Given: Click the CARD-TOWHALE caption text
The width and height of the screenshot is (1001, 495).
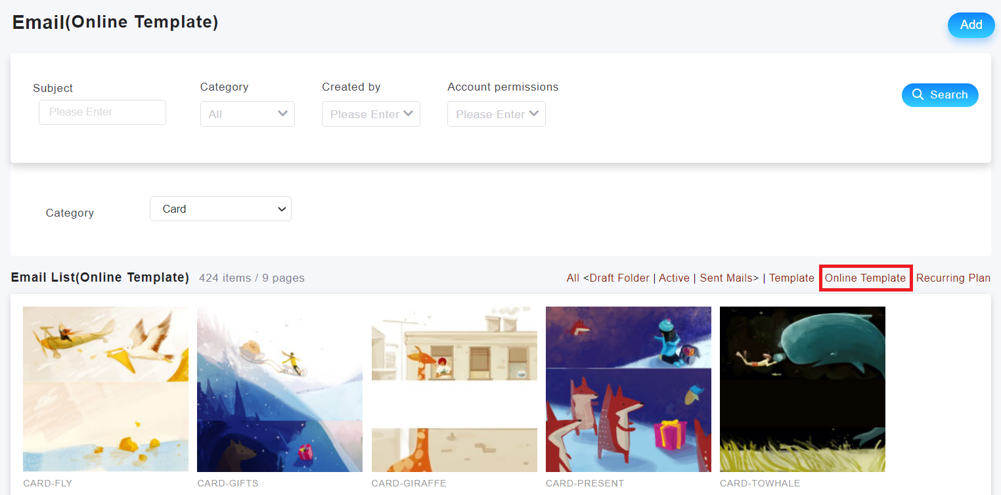Looking at the screenshot, I should 760,483.
